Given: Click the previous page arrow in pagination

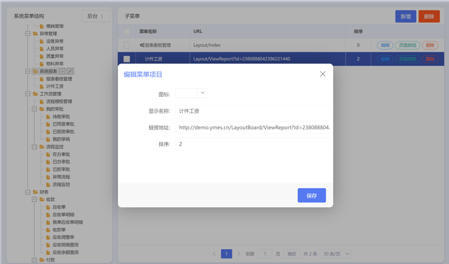Looking at the screenshot, I should tap(214, 254).
